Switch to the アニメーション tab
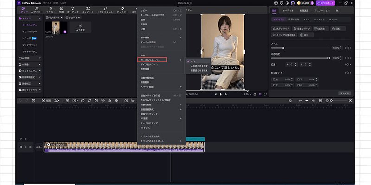 322,11
